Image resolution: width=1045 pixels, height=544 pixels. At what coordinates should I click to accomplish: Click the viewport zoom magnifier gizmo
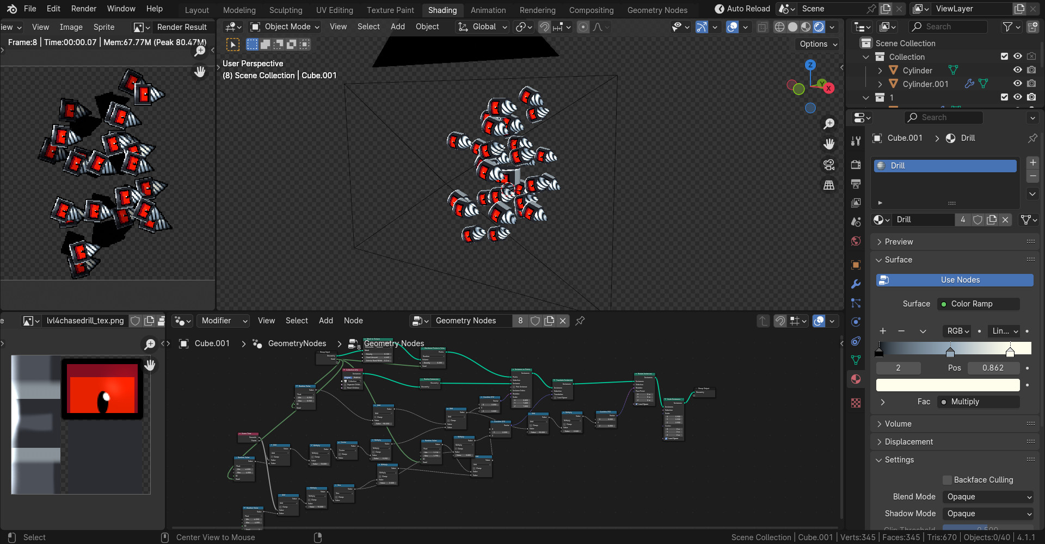829,124
